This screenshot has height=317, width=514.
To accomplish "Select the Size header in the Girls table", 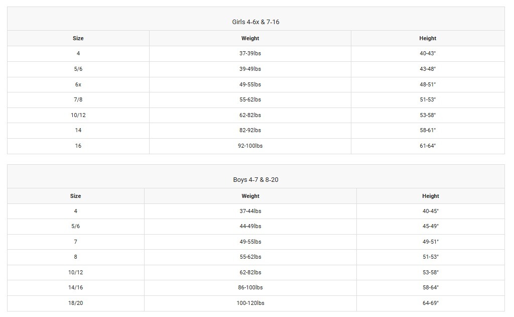I will pos(78,38).
